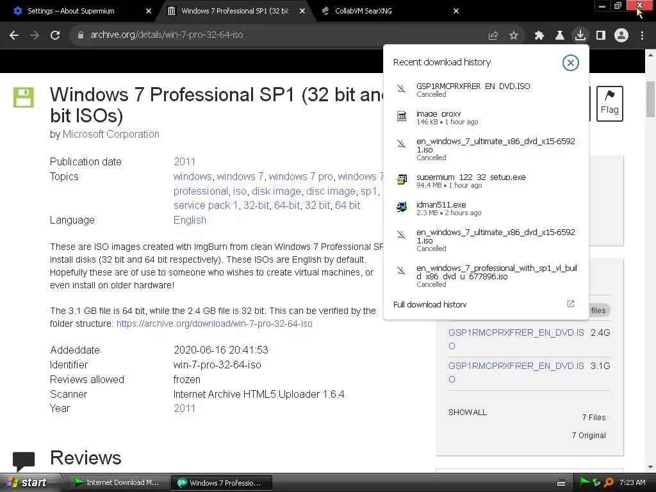Viewport: 656px width, 492px height.
Task: Close the Windows 7 Professional SP1 tab
Action: tap(302, 11)
